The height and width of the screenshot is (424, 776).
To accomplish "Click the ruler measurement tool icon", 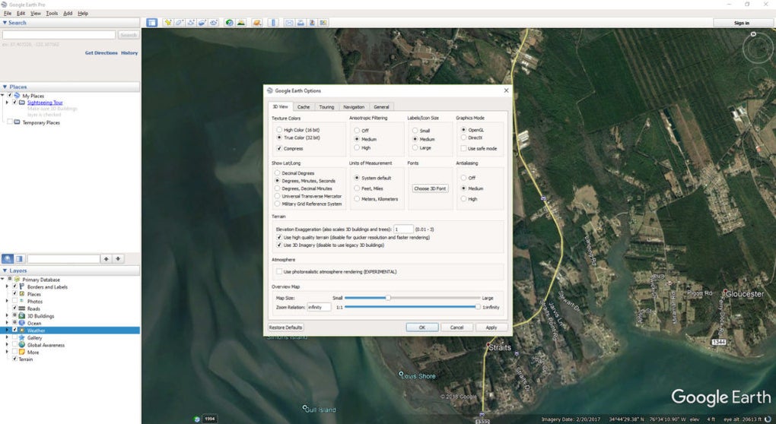I will pos(273,23).
